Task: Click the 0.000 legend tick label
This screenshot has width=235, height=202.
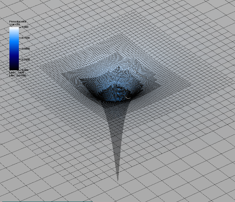Action: [x=25, y=70]
